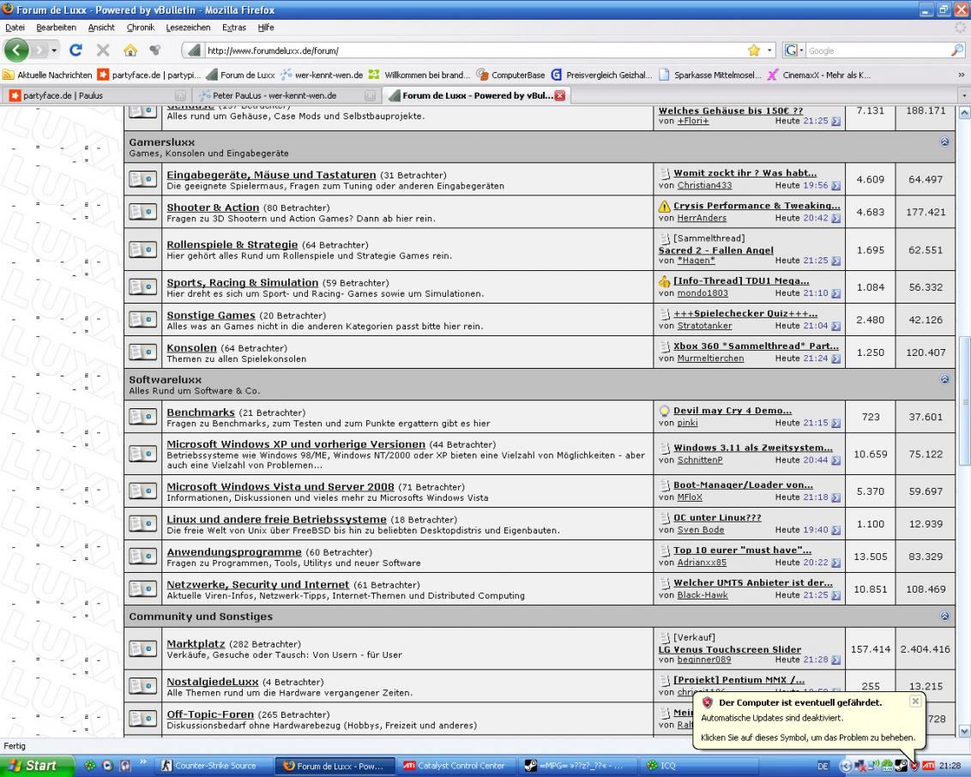
Task: Open forum icon for Anwendungsprogramme row
Action: (142, 557)
